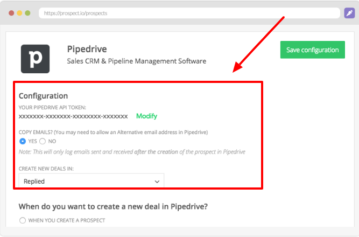Click 'Sales CRM & Pipeline Management Software' subtitle
This screenshot has width=359, height=237.
137,61
